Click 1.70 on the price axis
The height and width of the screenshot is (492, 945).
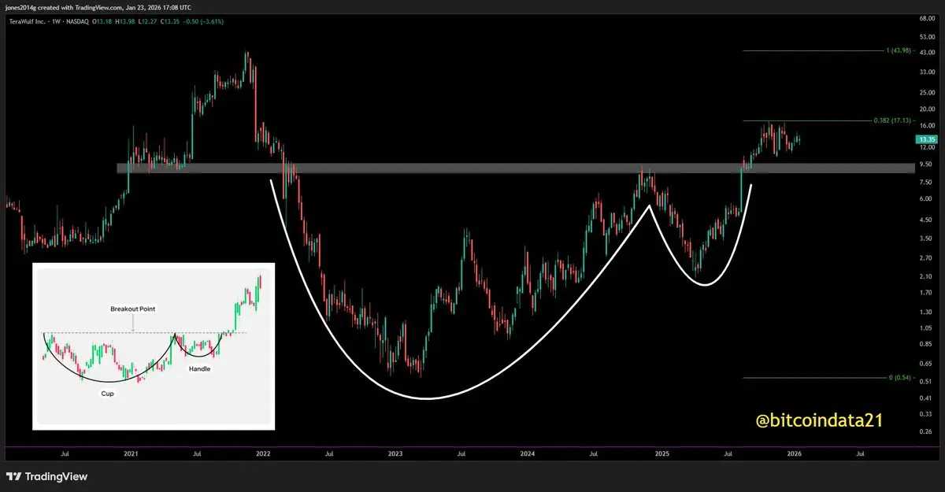(926, 292)
